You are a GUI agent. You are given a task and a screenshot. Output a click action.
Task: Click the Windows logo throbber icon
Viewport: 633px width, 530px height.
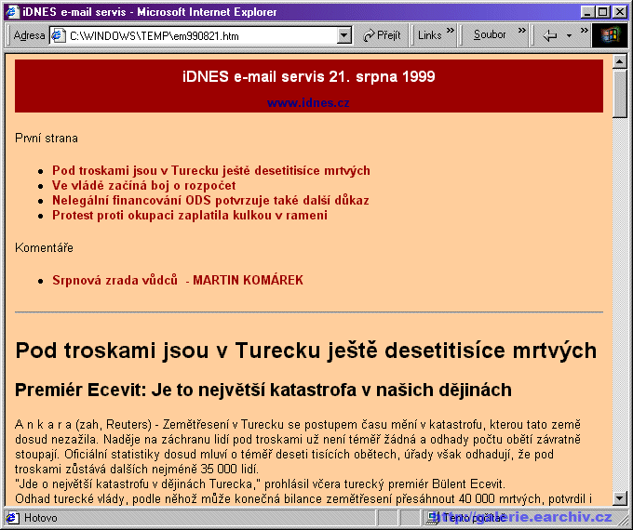[610, 35]
